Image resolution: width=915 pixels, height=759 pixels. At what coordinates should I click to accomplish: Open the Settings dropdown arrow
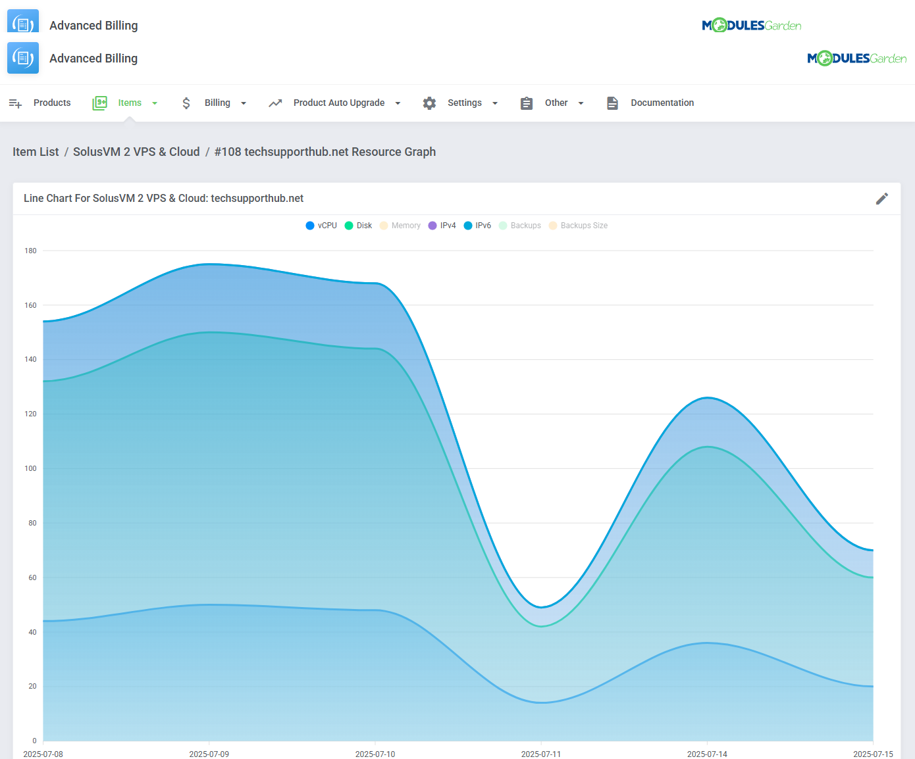(x=495, y=103)
